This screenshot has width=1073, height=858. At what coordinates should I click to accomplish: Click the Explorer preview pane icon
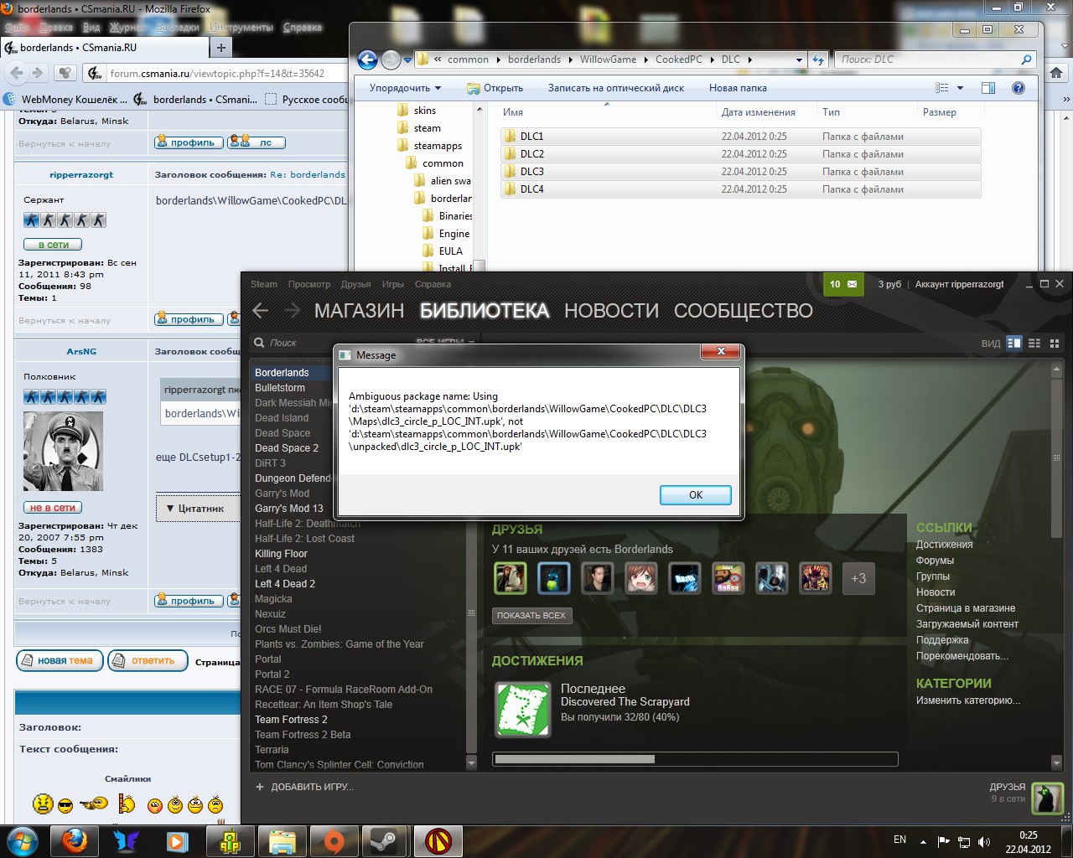click(988, 88)
